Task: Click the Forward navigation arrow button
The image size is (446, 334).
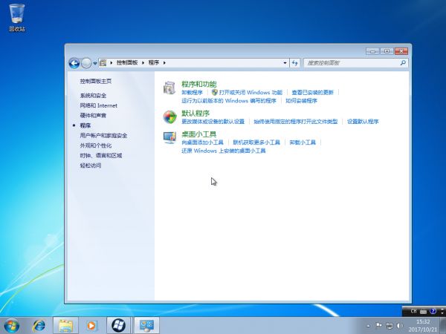Action: 86,63
